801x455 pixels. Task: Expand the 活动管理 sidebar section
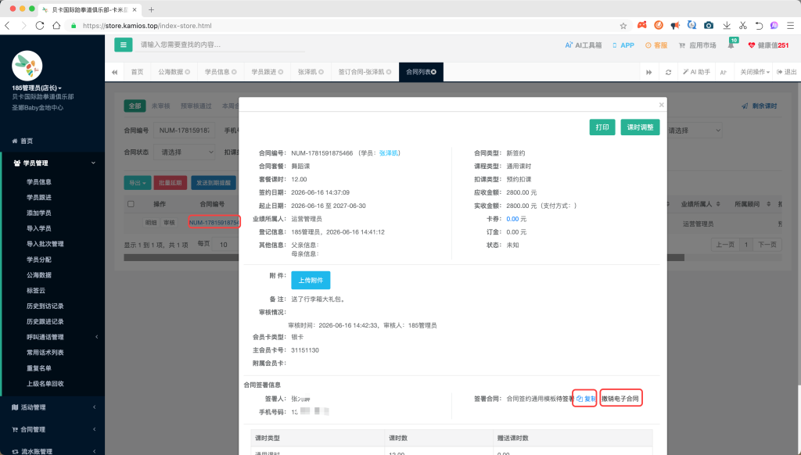54,407
